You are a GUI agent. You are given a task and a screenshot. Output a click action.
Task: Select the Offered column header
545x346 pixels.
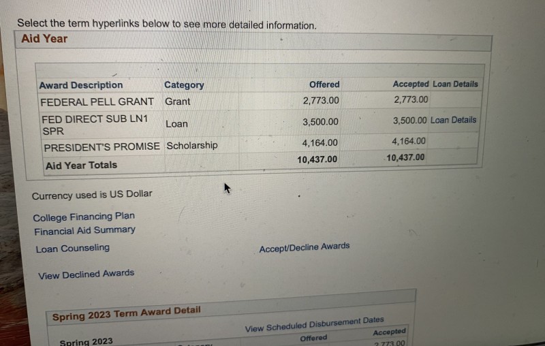[324, 84]
